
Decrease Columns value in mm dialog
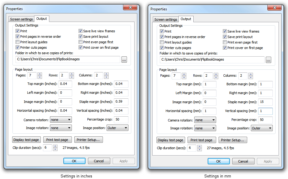tap(251, 77)
